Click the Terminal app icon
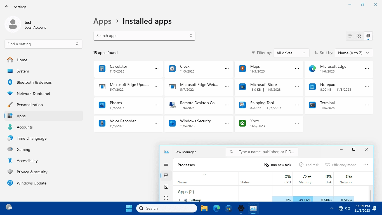Viewport: 382px width, 215px height. 312,105
